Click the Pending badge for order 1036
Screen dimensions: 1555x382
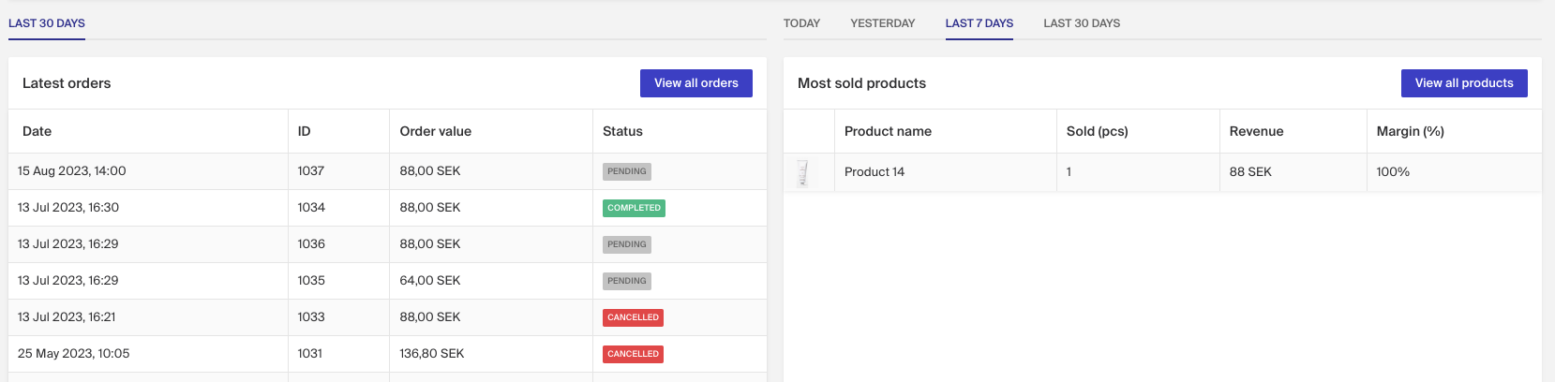tap(627, 244)
